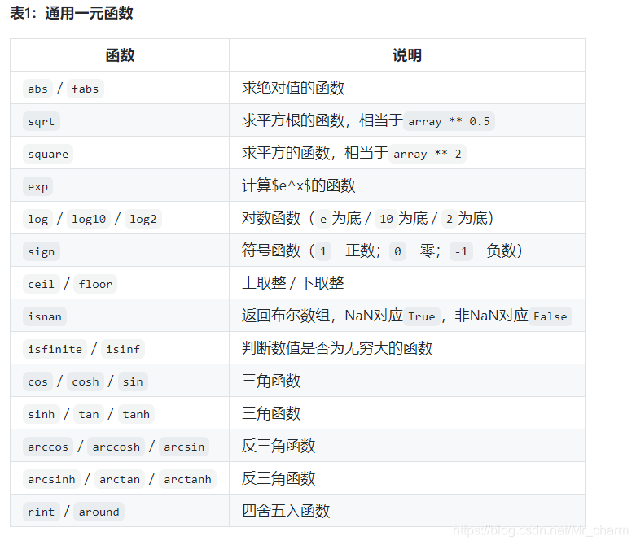Select the isnan code label
Image resolution: width=636 pixels, height=545 pixels.
tap(45, 316)
